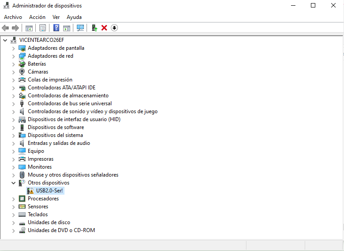The image size is (344, 251).
Task: Select the Procesadores label
Action: coord(43,199)
